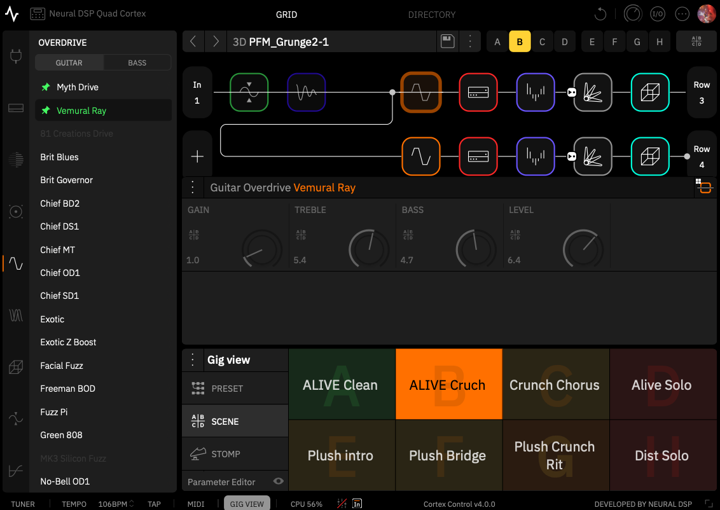The height and width of the screenshot is (510, 720).
Task: Go to next preset with right chevron
Action: point(216,42)
